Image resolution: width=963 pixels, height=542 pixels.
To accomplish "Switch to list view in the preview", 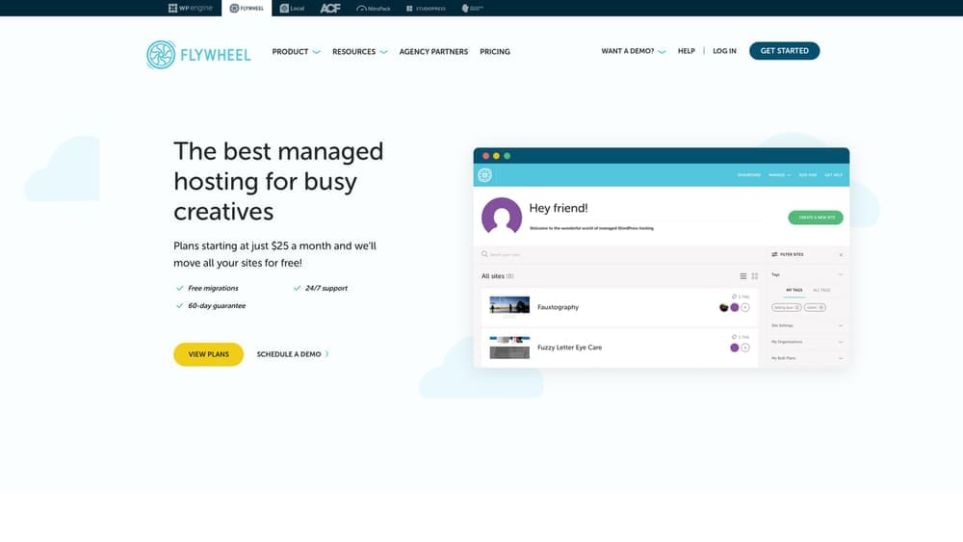I will point(743,276).
